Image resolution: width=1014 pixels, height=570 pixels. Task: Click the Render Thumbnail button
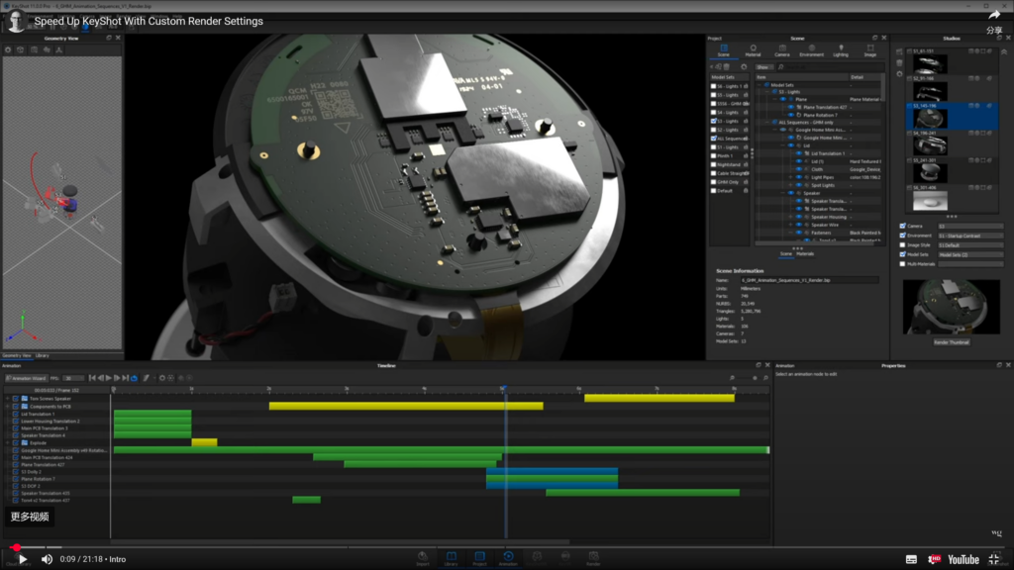pos(952,342)
